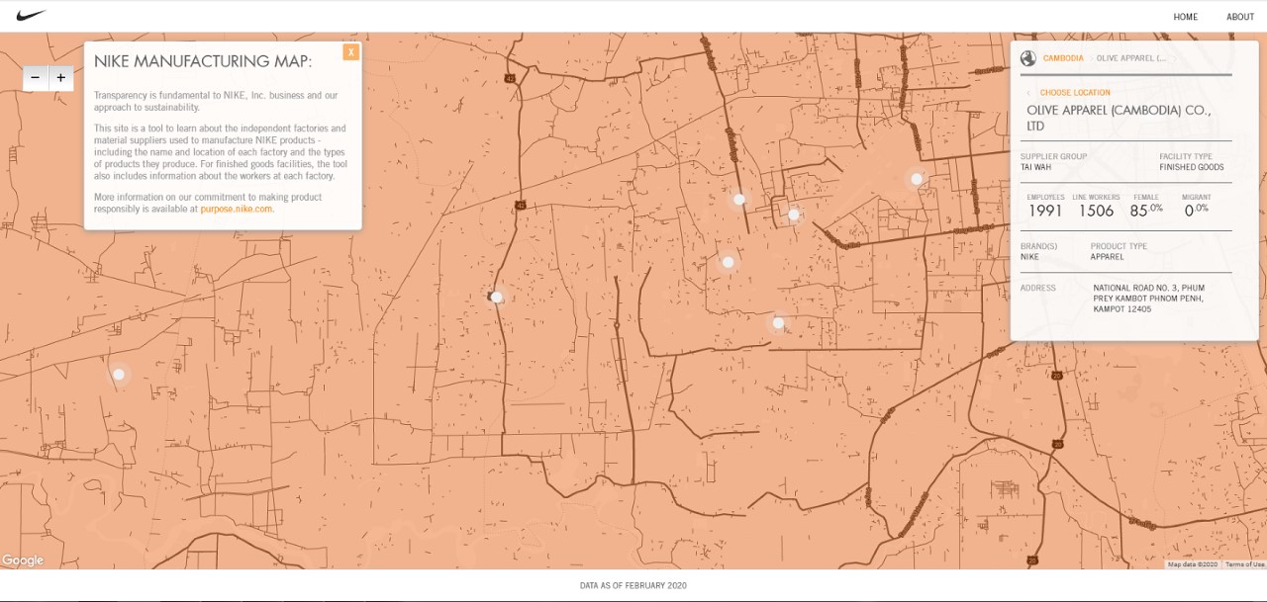
Task: Open the purpose.nike.com link
Action: coord(236,209)
